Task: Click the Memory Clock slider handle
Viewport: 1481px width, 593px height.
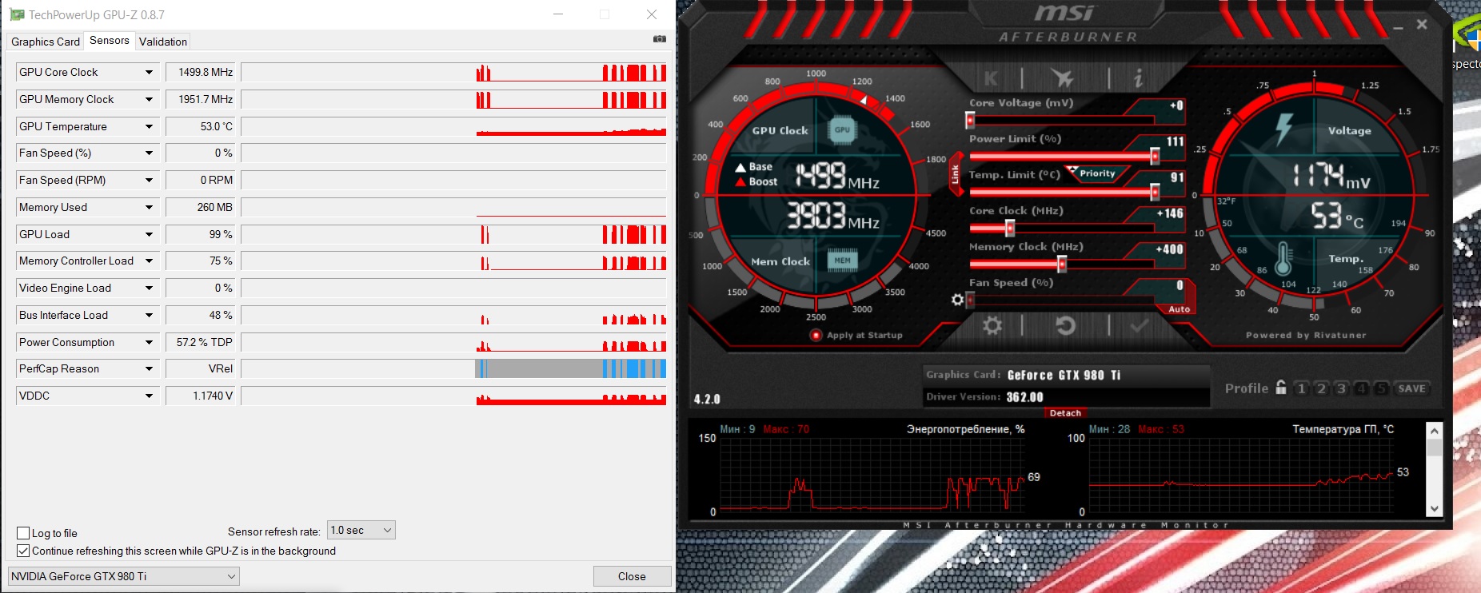Action: 1062,264
